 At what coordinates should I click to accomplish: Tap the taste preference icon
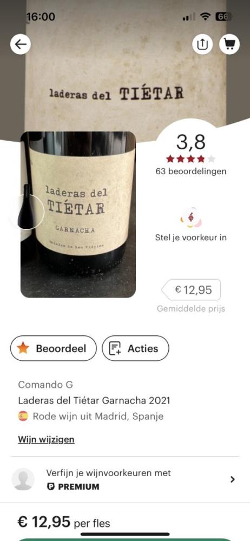(191, 218)
